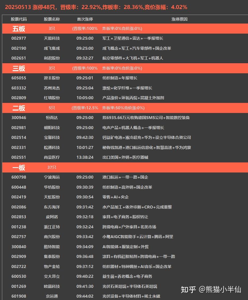The height and width of the screenshot is (300, 248).
Task: Open the 迎丰股份 entry
Action: pos(52,78)
